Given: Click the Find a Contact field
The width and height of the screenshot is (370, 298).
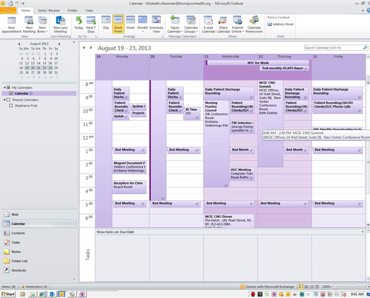Looking at the screenshot, I should (x=280, y=18).
